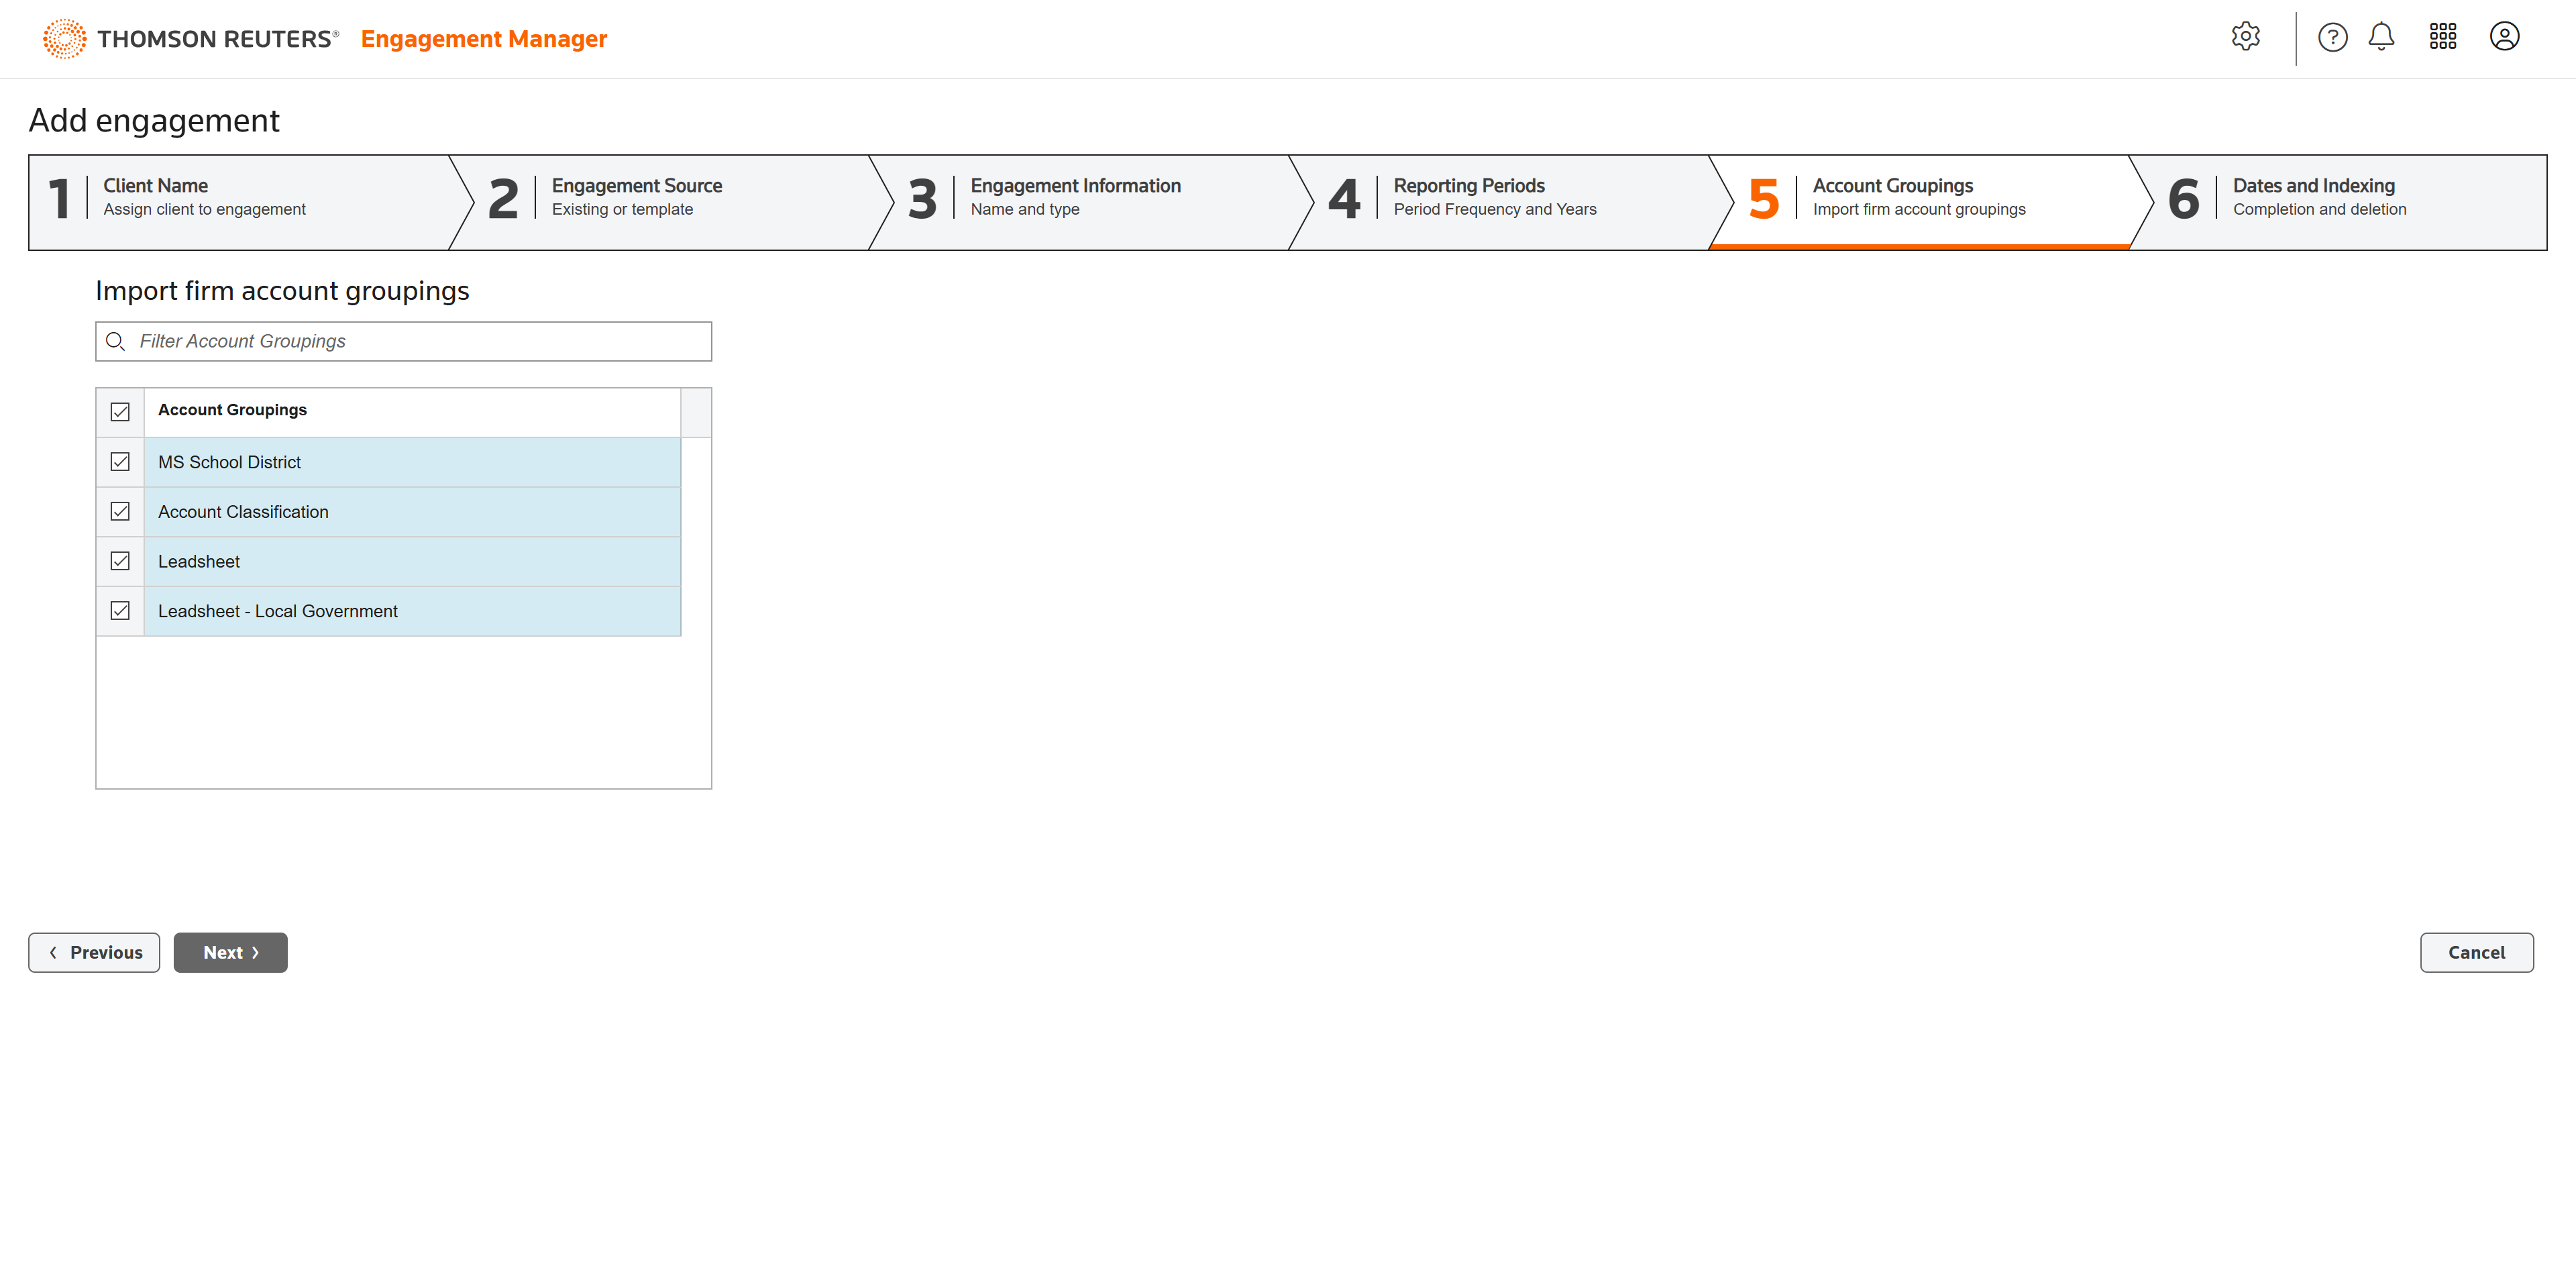
Task: Open the notifications bell
Action: pyautogui.click(x=2381, y=37)
